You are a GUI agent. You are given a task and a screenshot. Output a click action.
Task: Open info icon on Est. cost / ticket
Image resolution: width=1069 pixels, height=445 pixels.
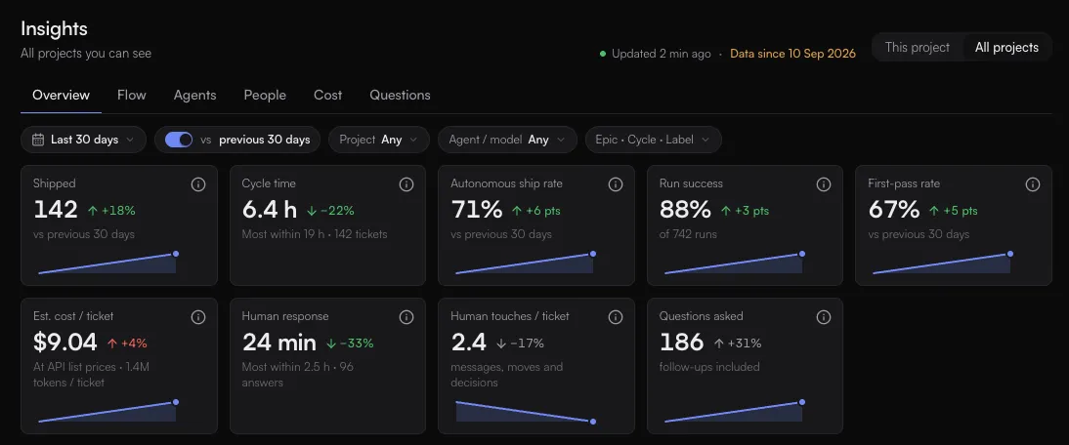tap(198, 317)
